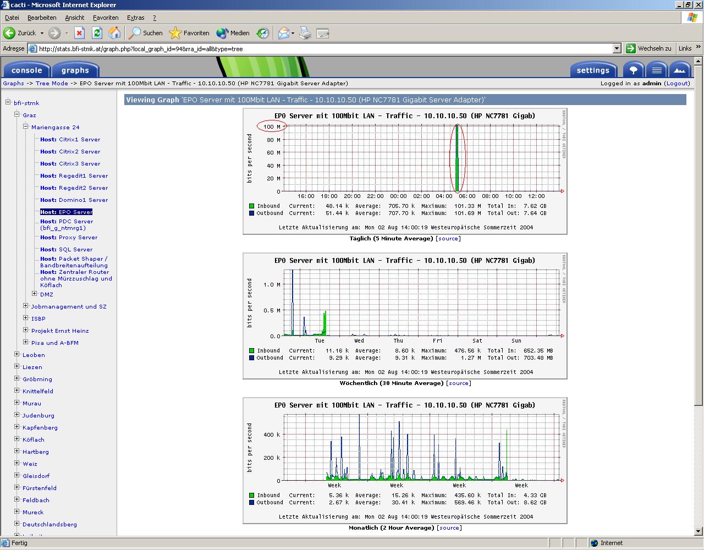
Task: Expand the Liezen tree node
Action: (17, 366)
